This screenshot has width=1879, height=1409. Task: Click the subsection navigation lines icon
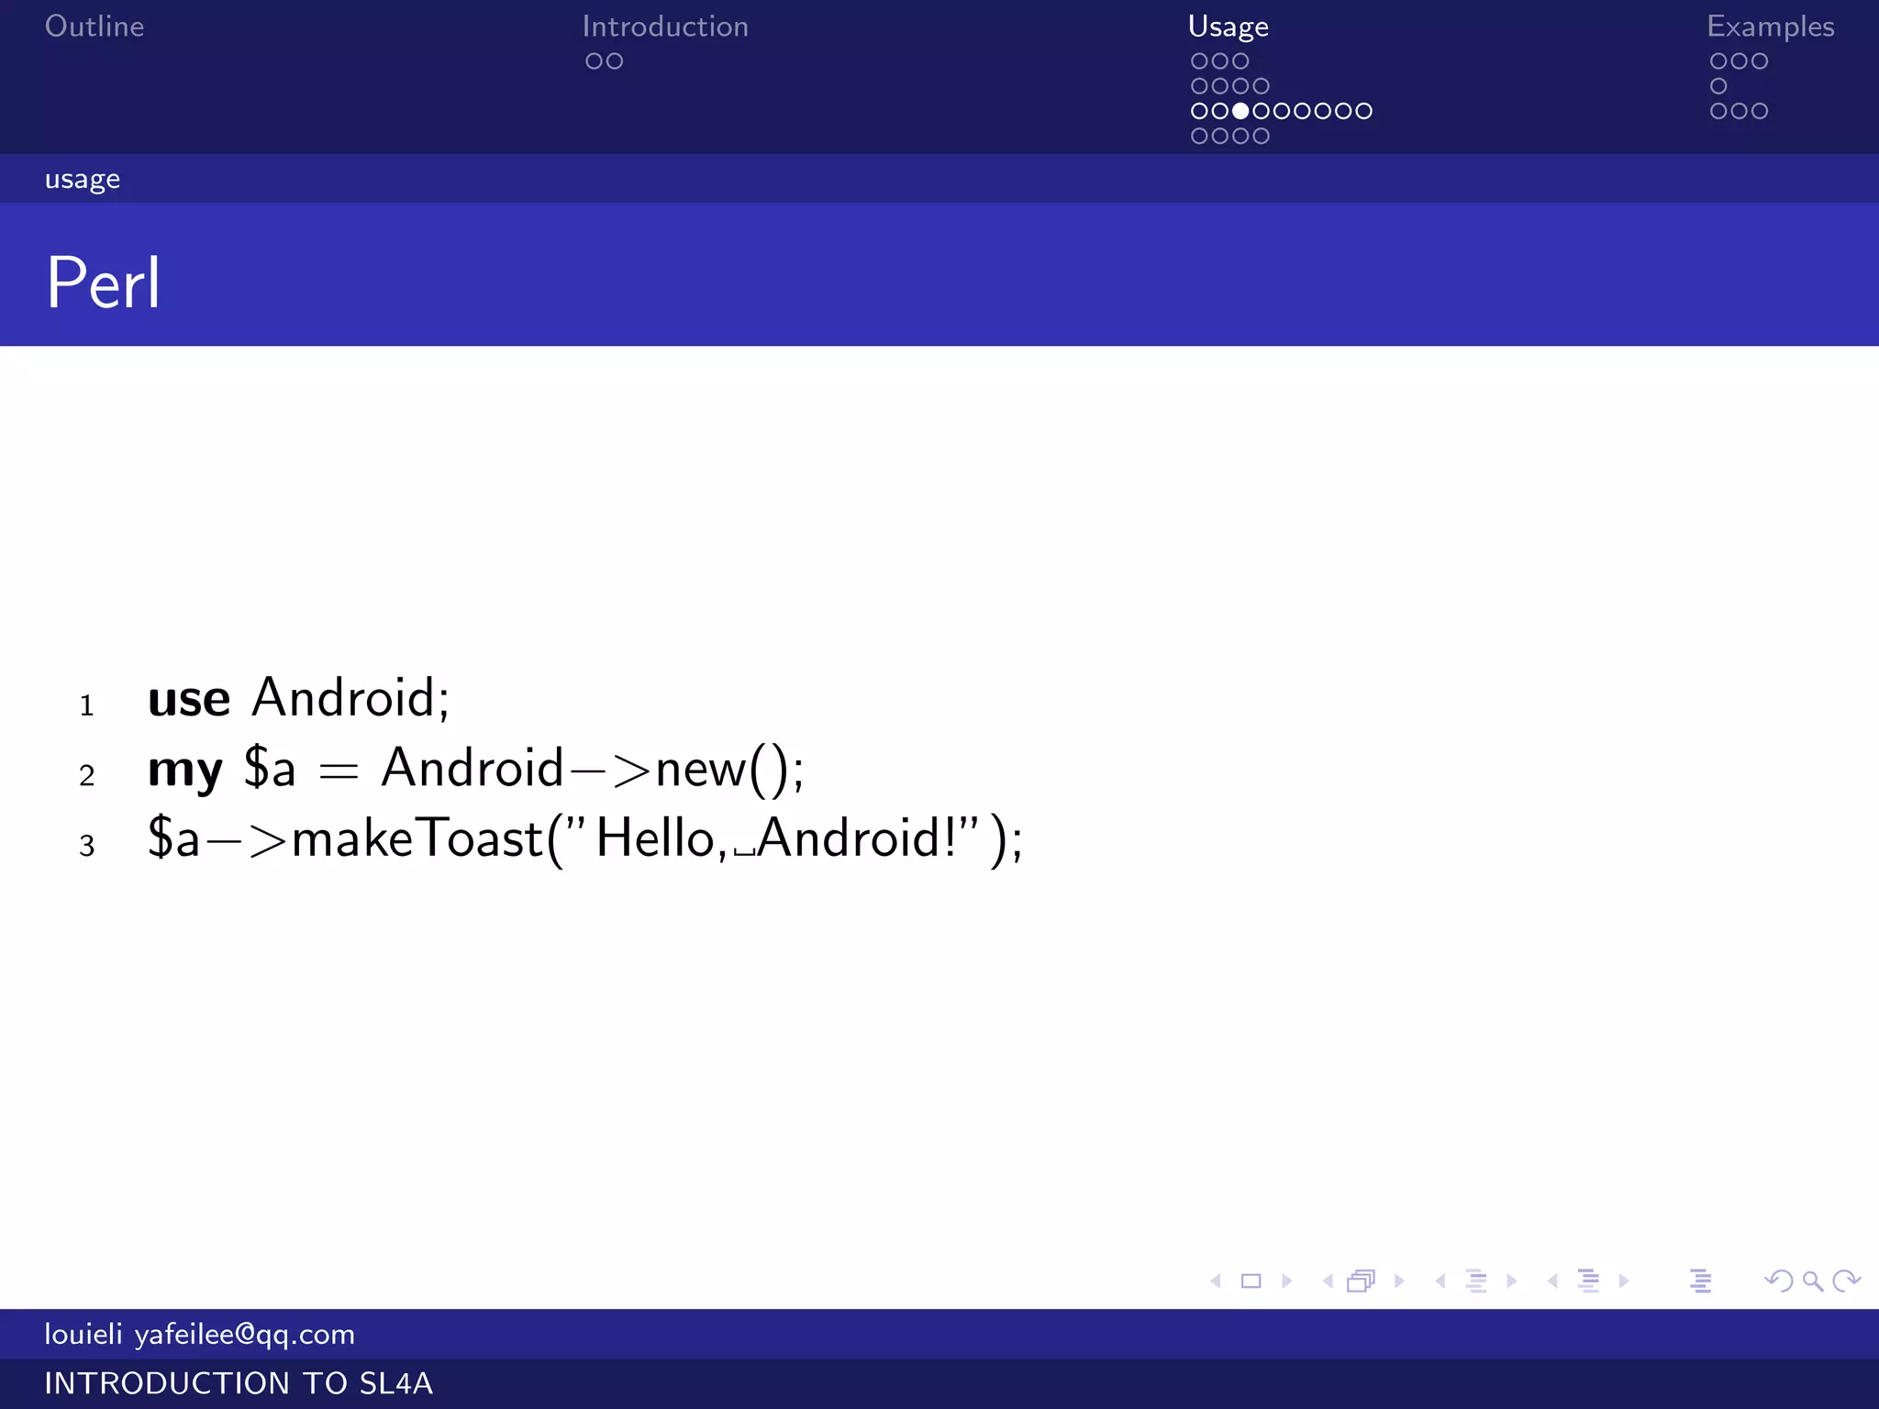click(x=1476, y=1281)
